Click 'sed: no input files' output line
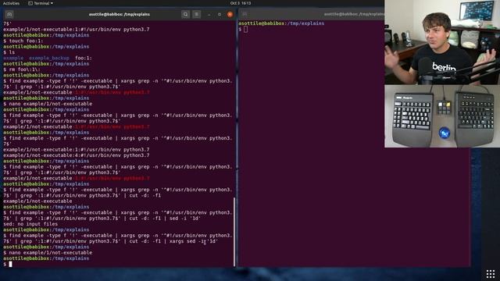 point(30,224)
